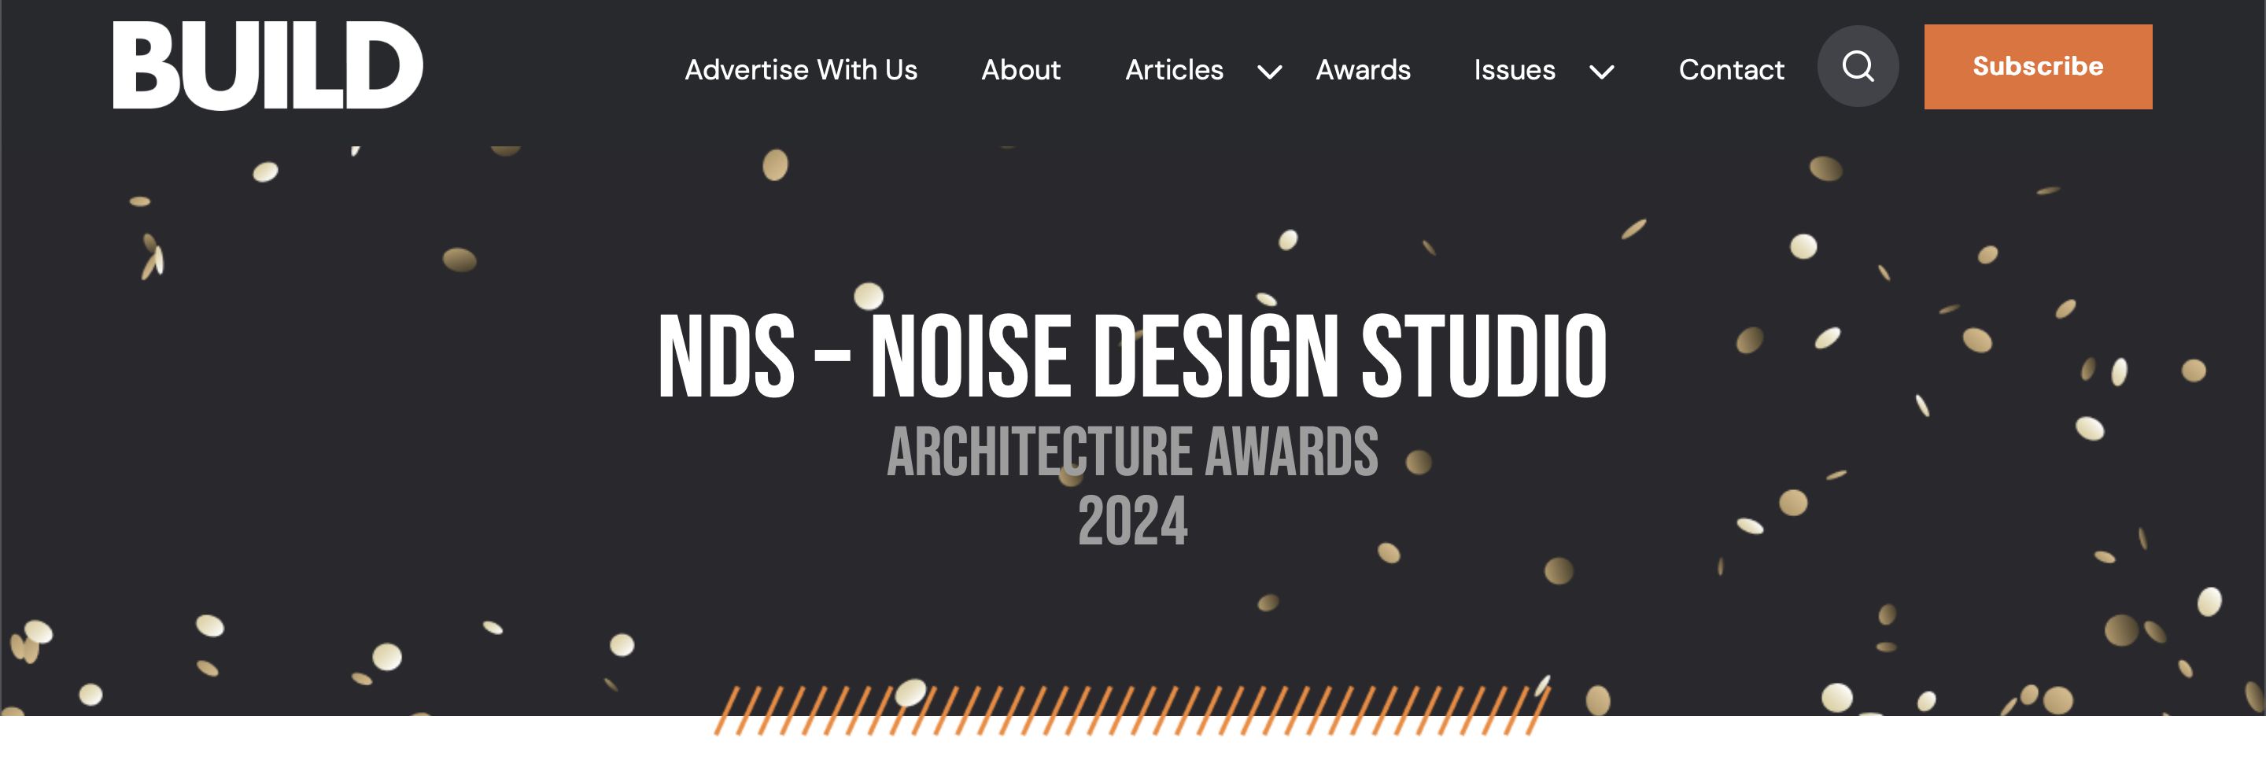Go to the Contact page
This screenshot has width=2266, height=760.
pyautogui.click(x=1731, y=69)
